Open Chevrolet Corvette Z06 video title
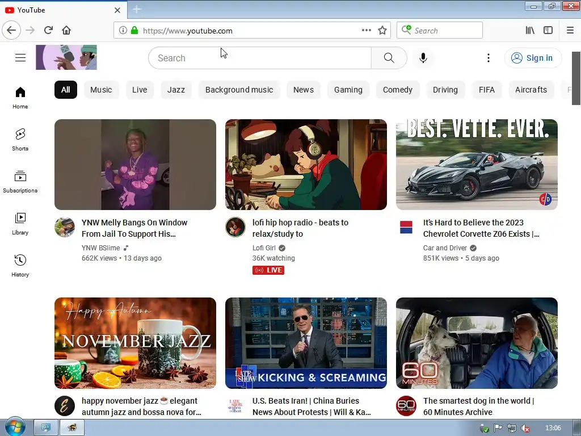Screen dimensions: 581x436 click(x=481, y=228)
